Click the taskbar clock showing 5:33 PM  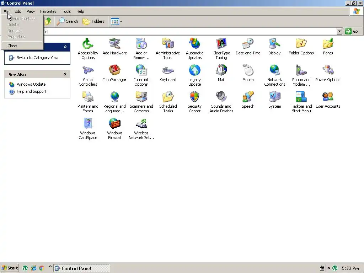(x=350, y=268)
